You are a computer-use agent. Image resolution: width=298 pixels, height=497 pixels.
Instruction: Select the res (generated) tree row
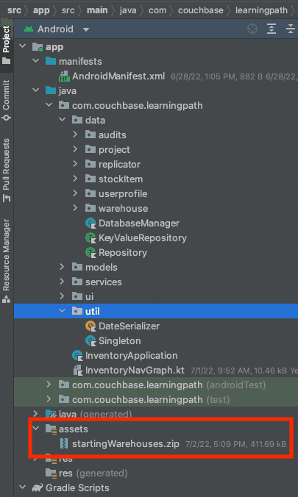pyautogui.click(x=156, y=473)
